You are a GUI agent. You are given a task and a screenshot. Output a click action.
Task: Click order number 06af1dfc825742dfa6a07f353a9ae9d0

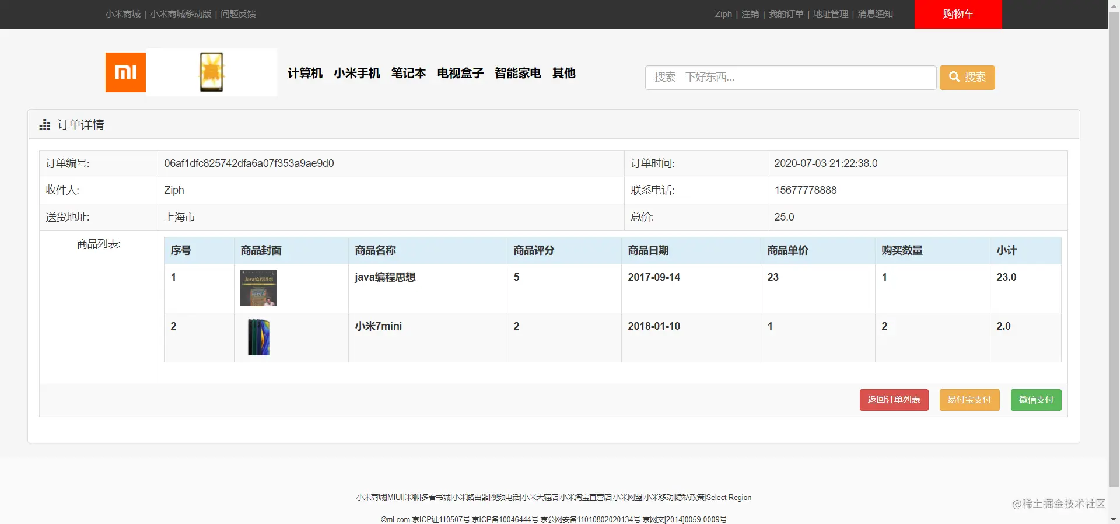[x=249, y=163]
